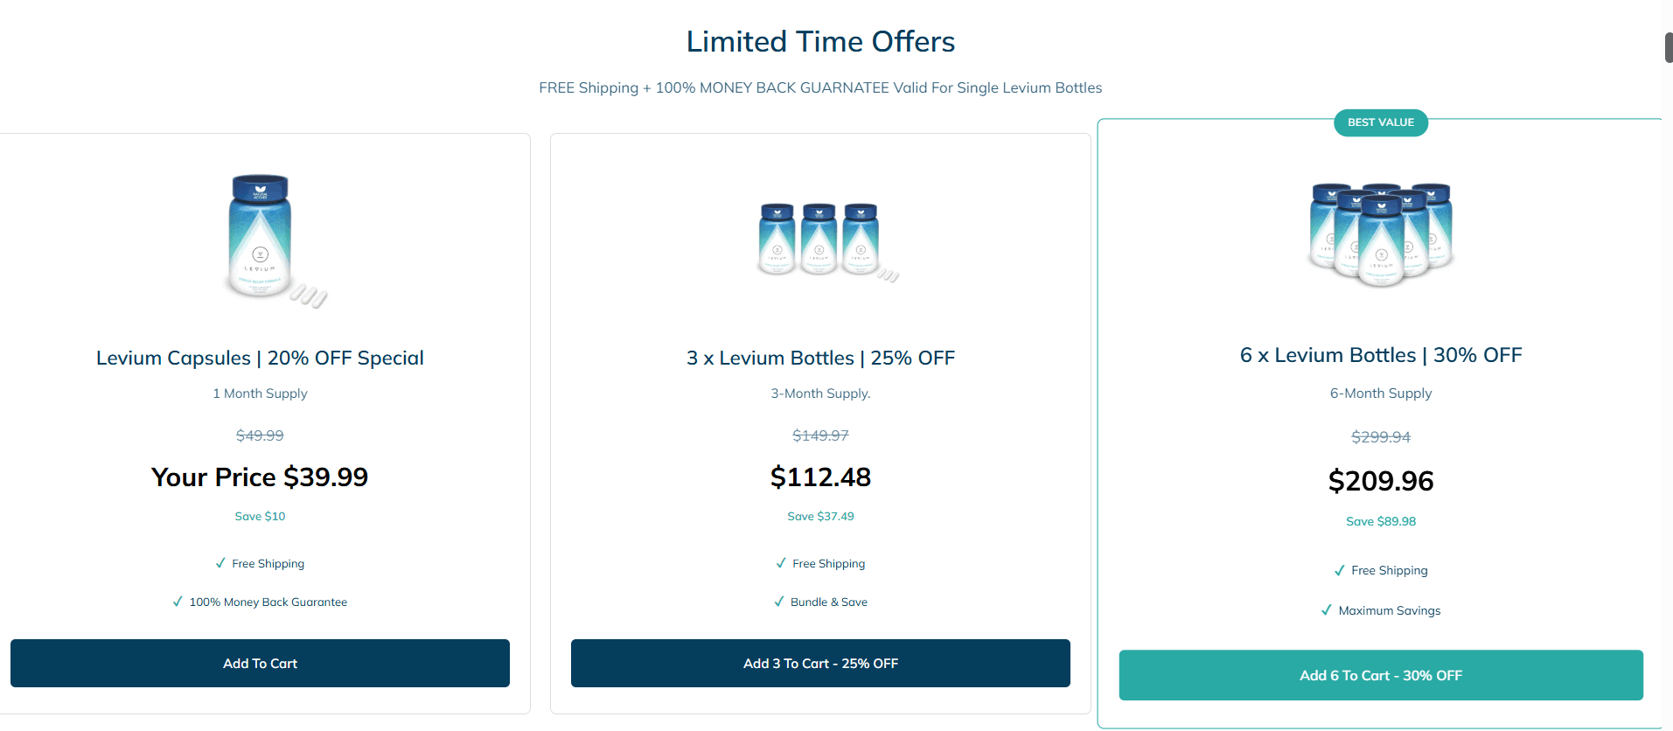Open the 6 x Levium Bottles 30% OFF listing
Screen dimensions: 1673x731
click(1380, 355)
